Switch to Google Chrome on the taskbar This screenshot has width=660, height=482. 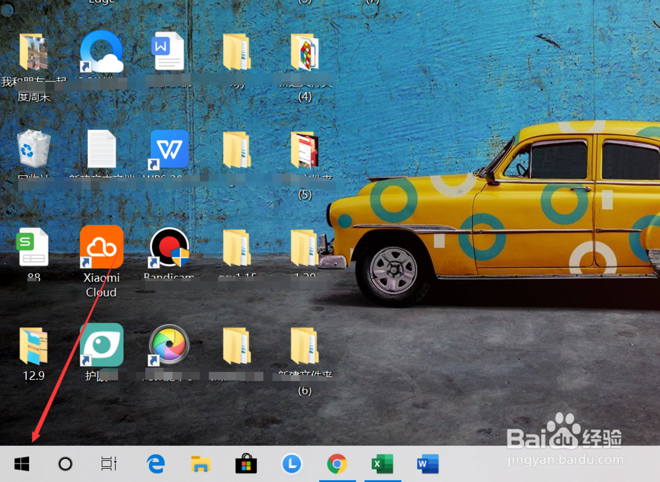[x=337, y=464]
